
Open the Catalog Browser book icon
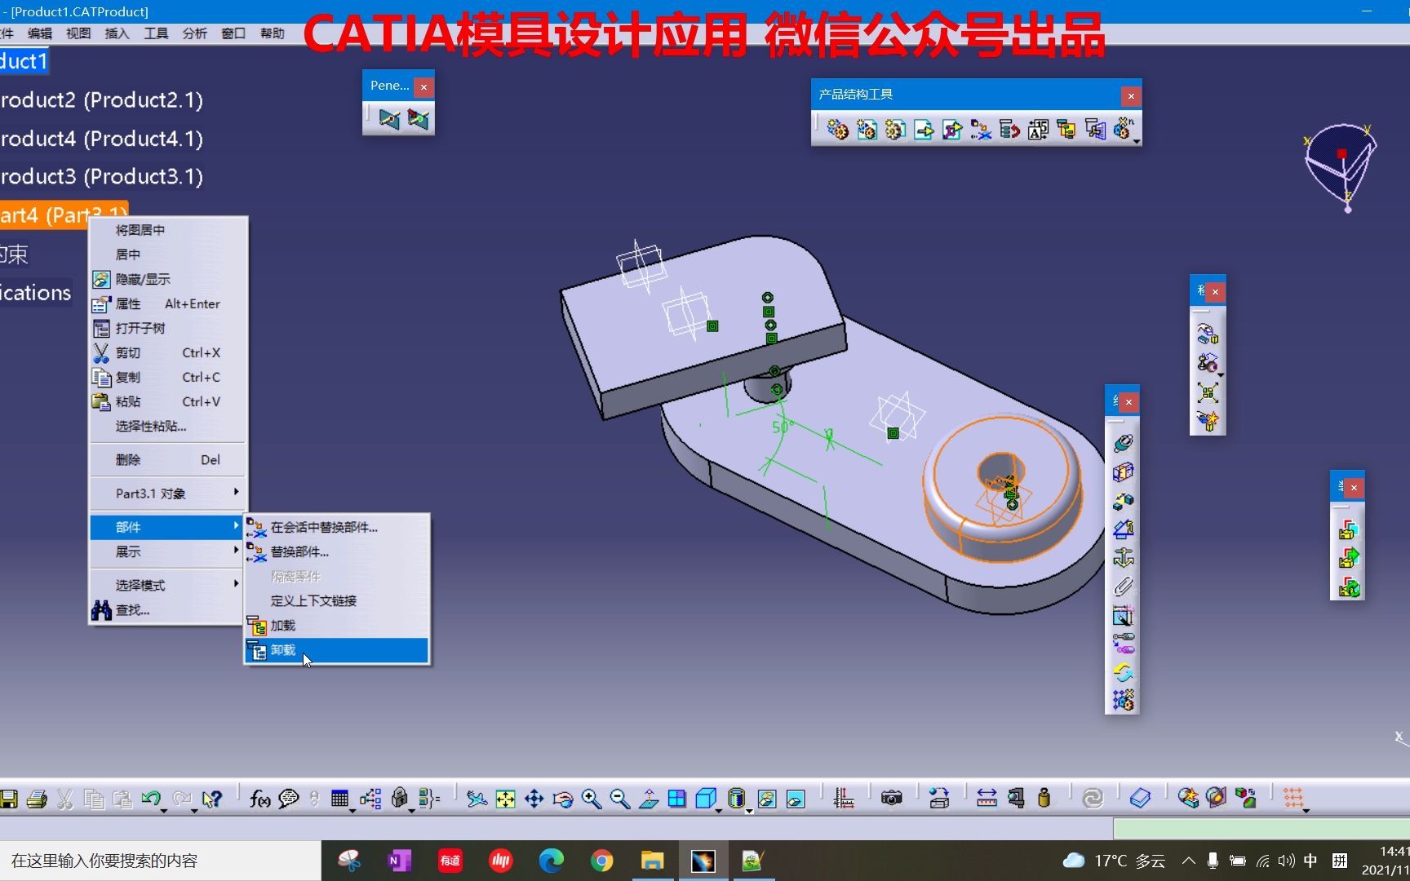pyautogui.click(x=1140, y=799)
